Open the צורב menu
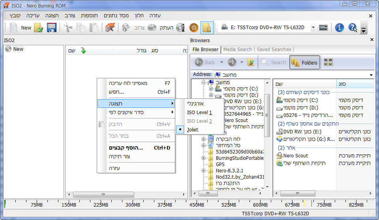Screen dimensions: 379x220 point(70,15)
